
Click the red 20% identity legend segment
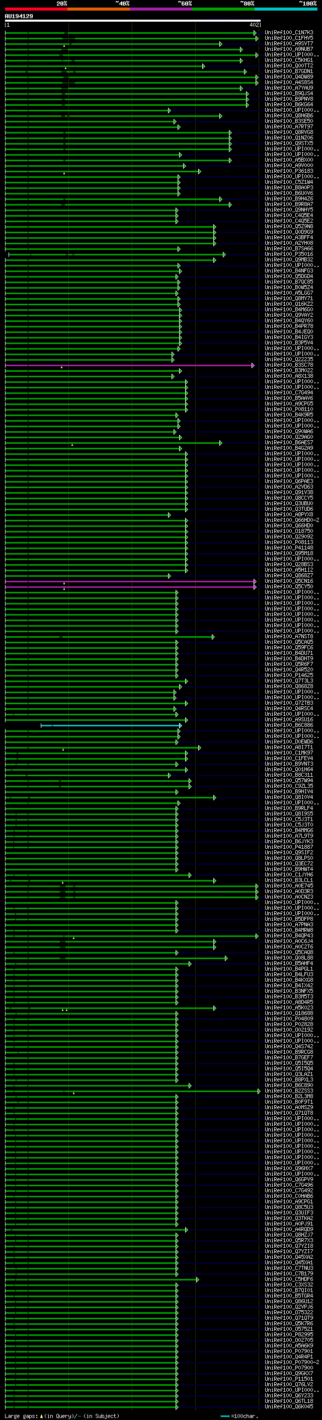36,10
